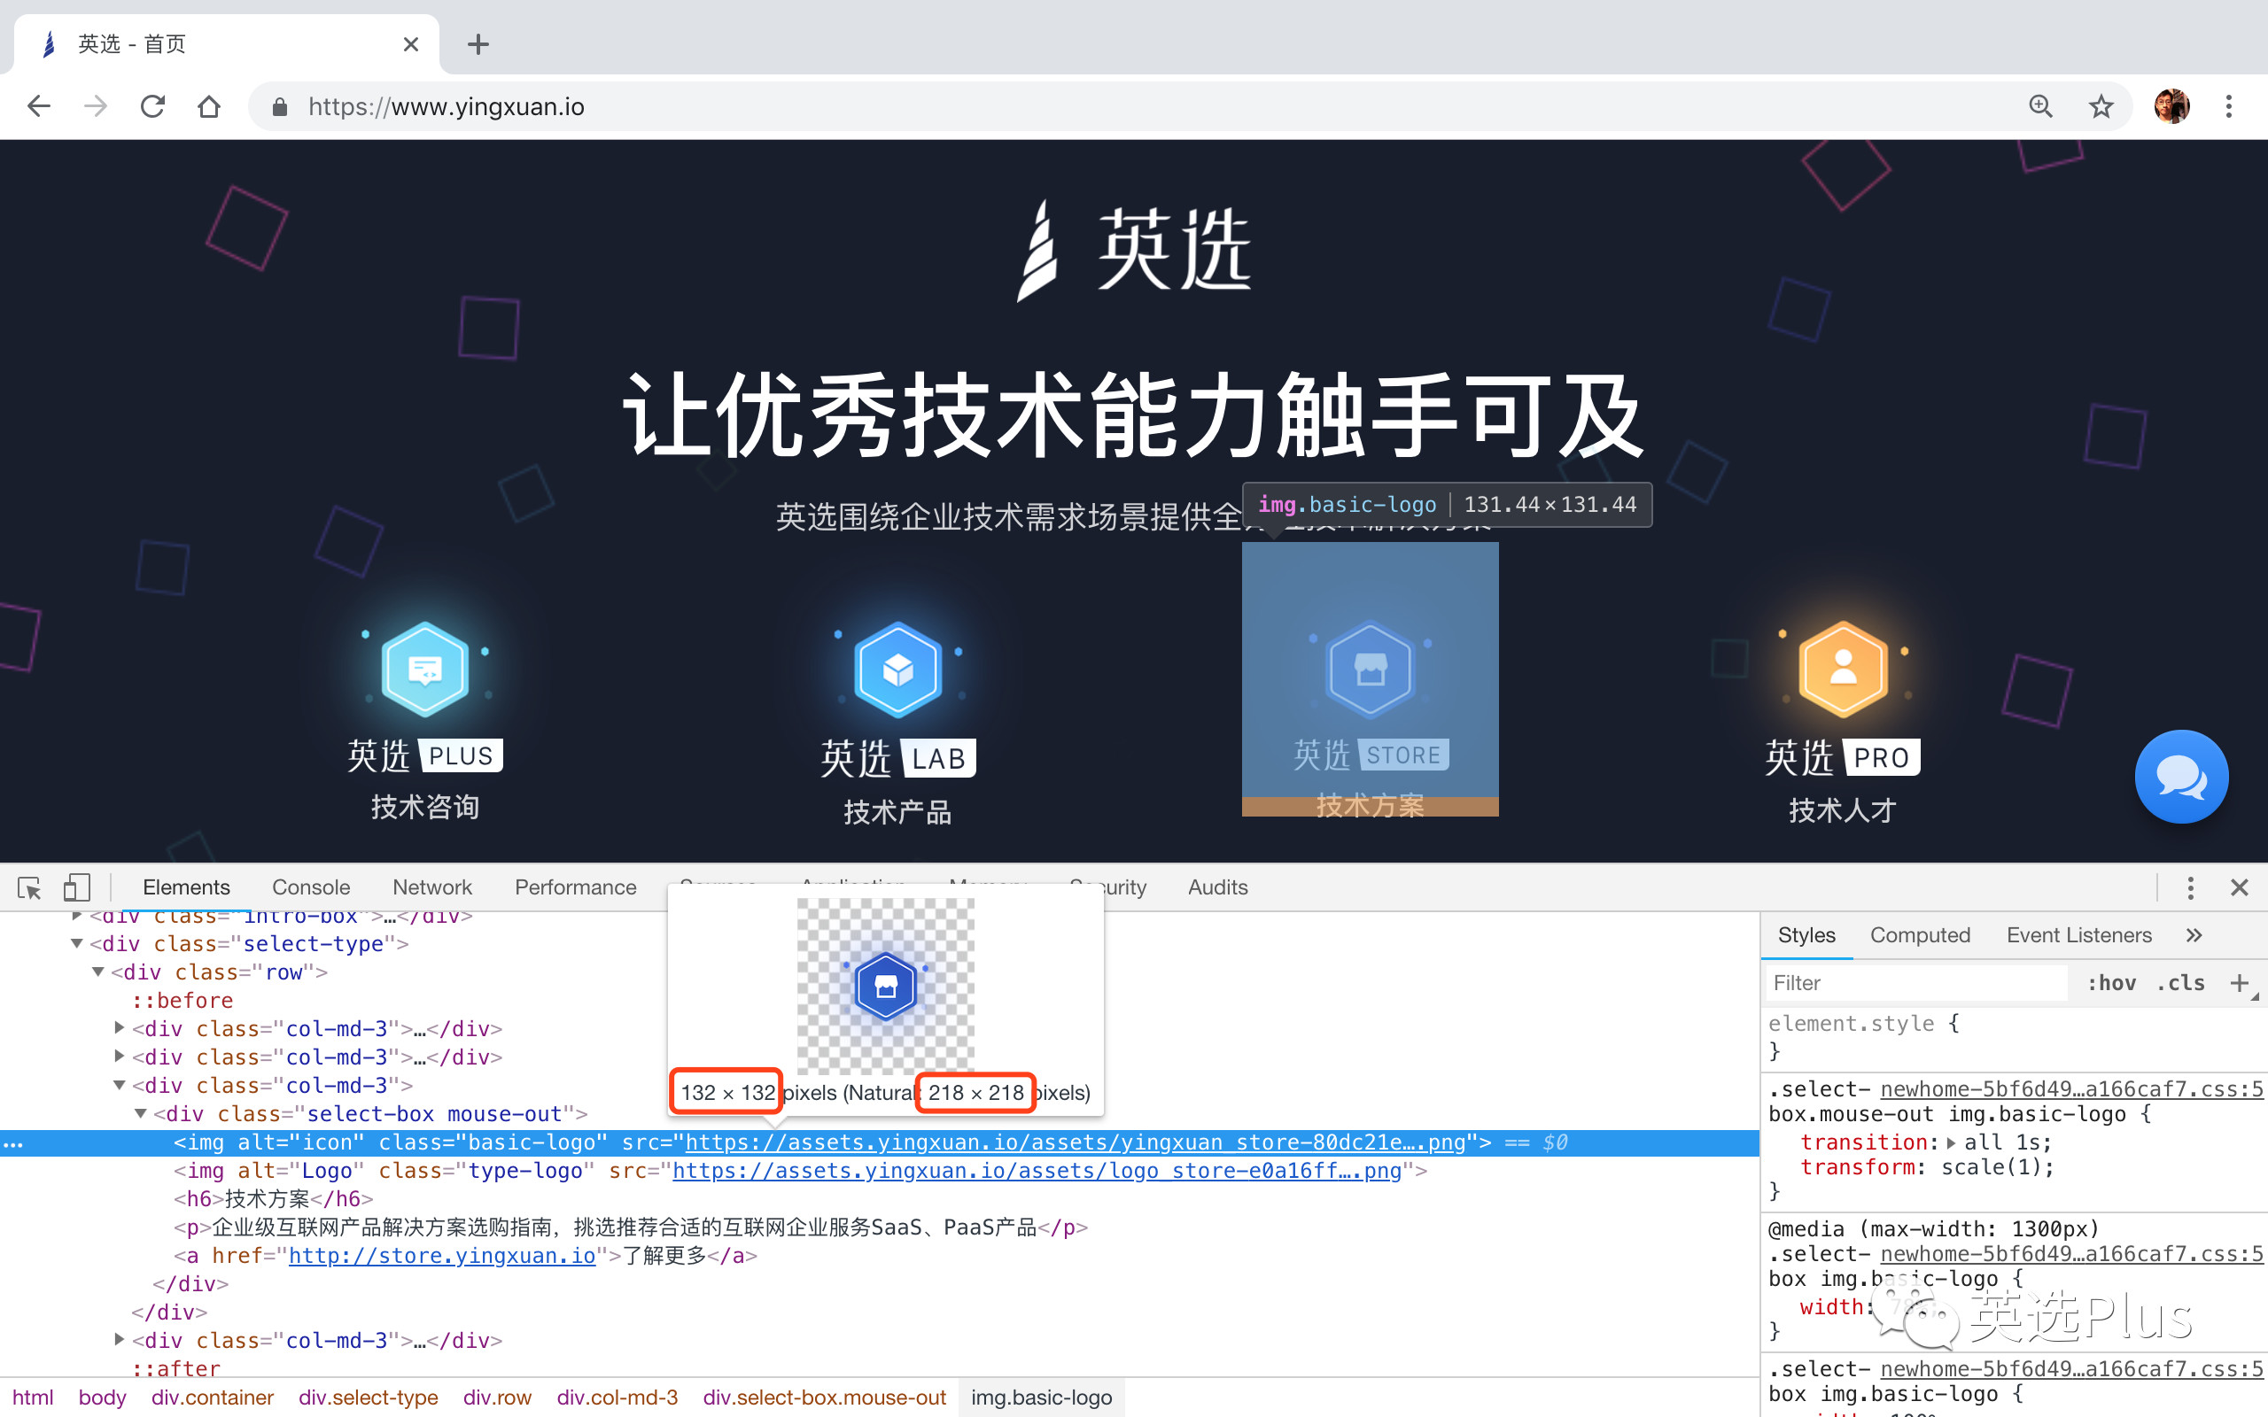Open the logo_store png src link

click(x=1037, y=1170)
